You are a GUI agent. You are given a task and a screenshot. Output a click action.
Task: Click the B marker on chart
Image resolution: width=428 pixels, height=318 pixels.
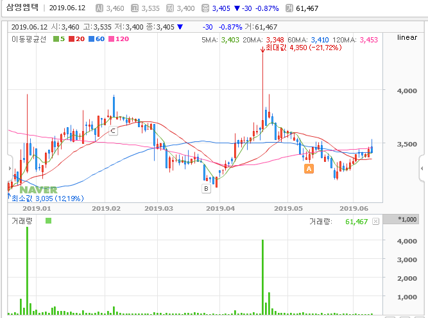click(x=206, y=188)
